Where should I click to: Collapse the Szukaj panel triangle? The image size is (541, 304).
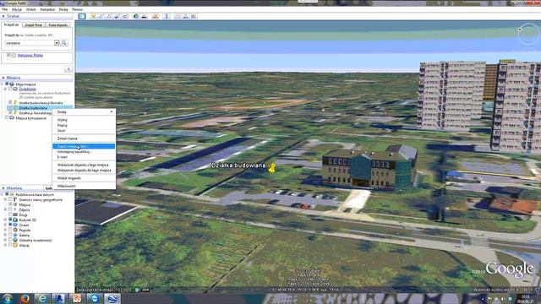[3, 16]
